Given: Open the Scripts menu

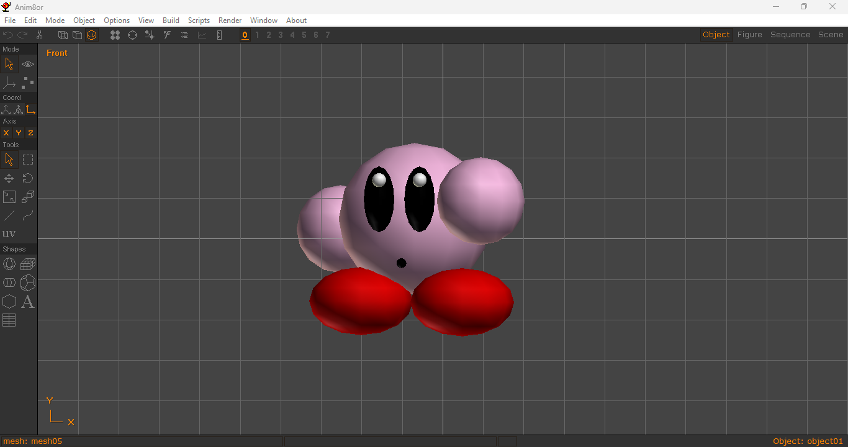Looking at the screenshot, I should point(199,20).
